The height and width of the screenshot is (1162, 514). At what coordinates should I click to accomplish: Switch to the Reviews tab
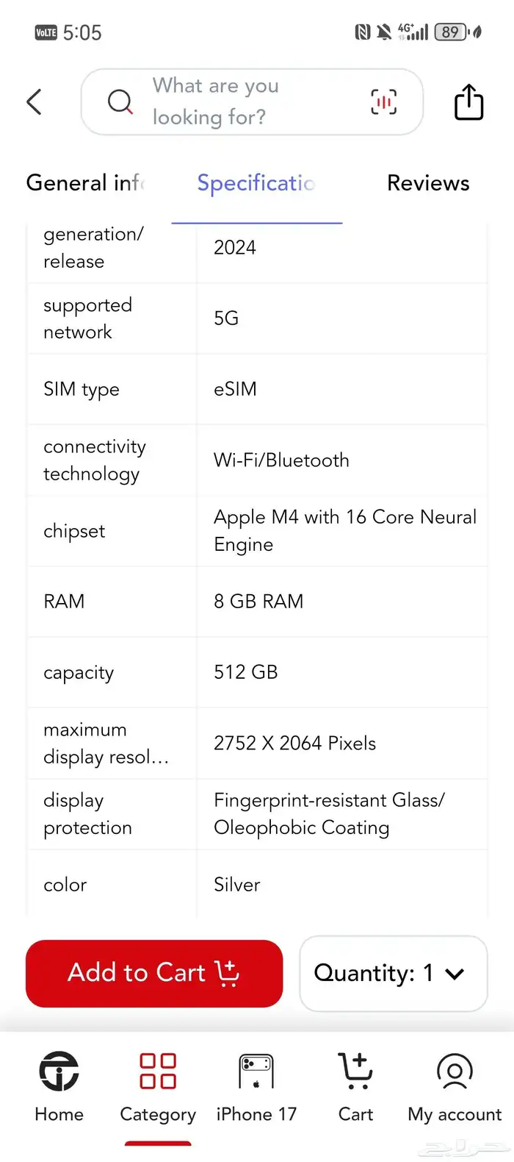pyautogui.click(x=428, y=183)
